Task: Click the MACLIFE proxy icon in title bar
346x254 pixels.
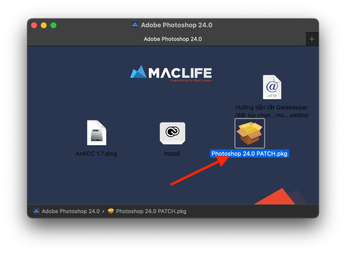Action: [135, 25]
